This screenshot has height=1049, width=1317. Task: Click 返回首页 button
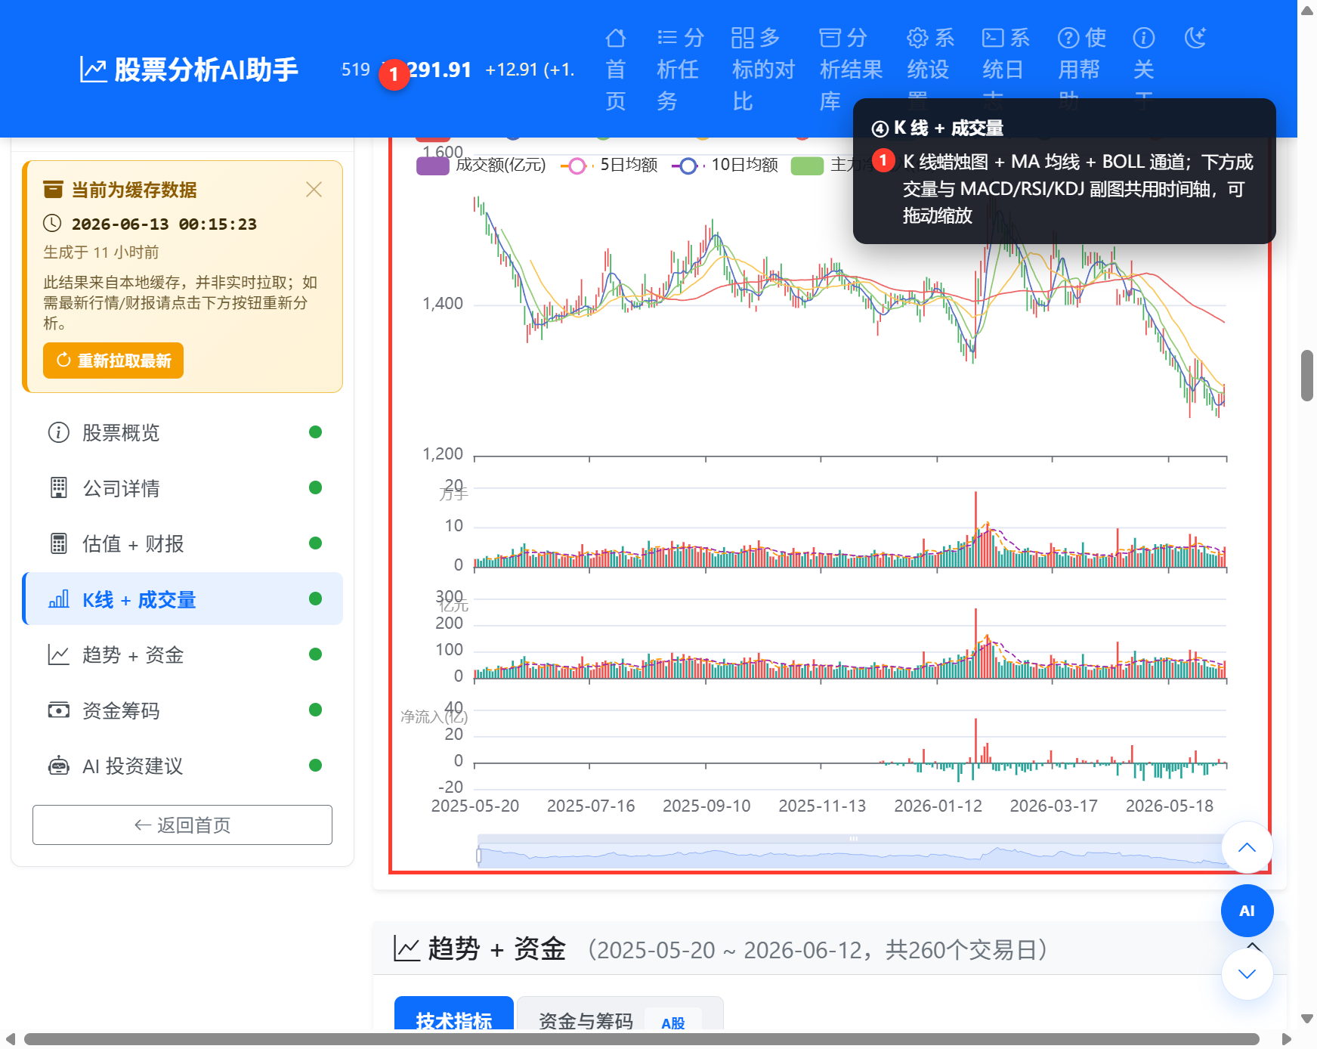(x=182, y=825)
